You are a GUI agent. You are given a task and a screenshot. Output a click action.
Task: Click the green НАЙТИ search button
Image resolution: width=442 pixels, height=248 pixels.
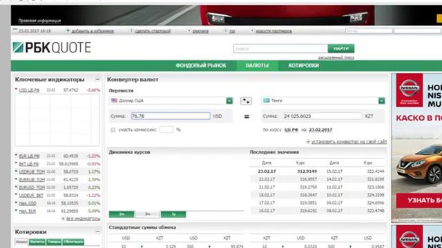tap(341, 49)
